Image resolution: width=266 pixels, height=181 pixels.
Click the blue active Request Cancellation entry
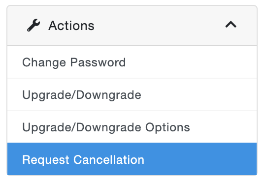point(132,159)
